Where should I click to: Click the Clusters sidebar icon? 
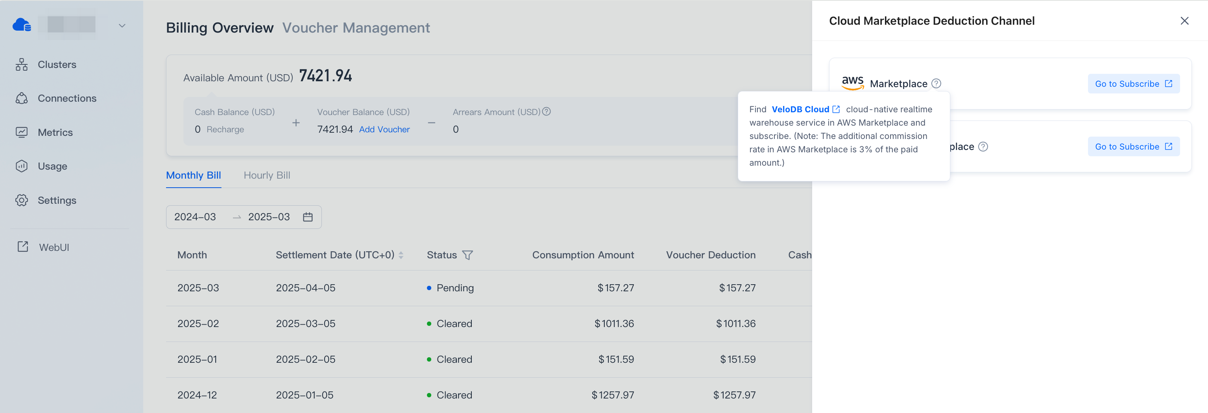[x=22, y=64]
